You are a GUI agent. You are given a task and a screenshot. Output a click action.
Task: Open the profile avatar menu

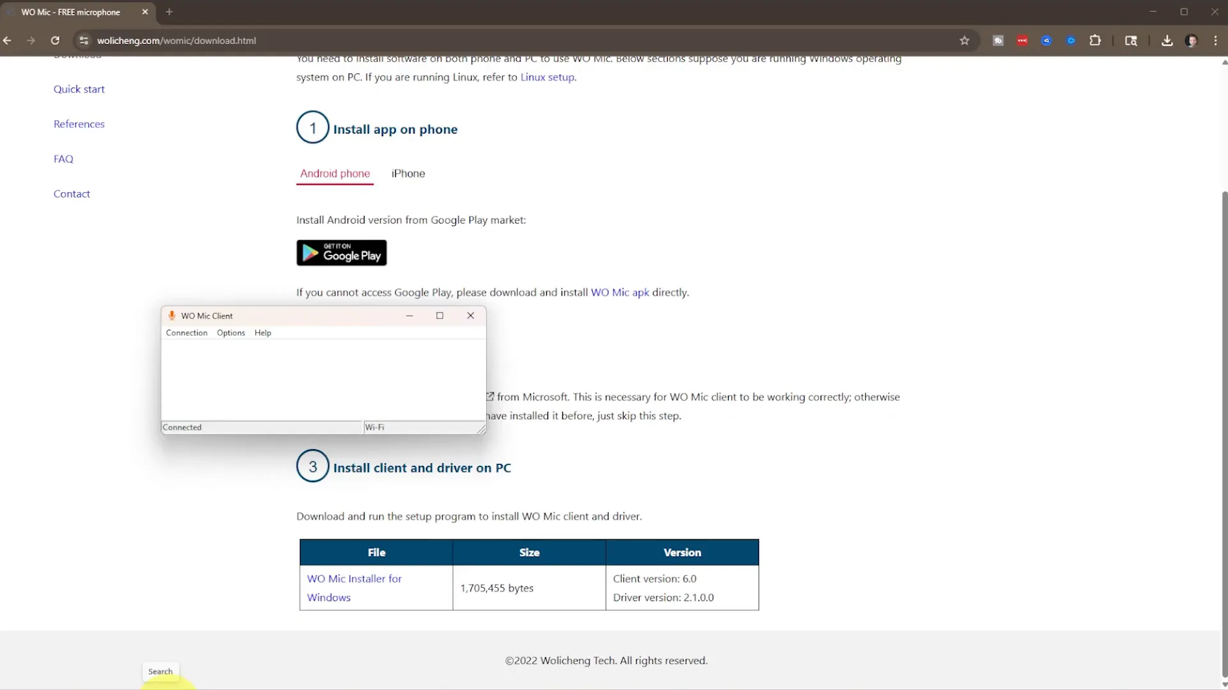click(1191, 40)
